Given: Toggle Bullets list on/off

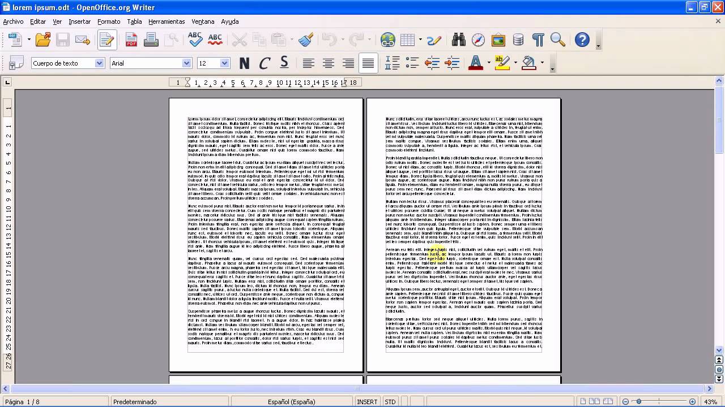Looking at the screenshot, I should pyautogui.click(x=412, y=63).
